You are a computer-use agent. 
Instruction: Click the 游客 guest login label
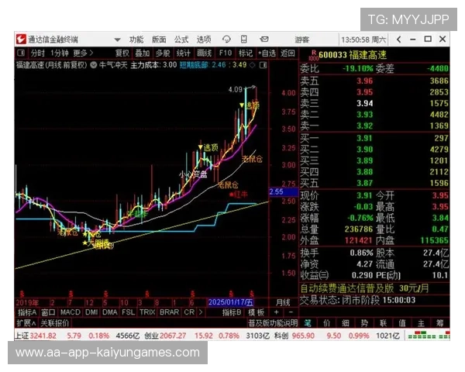(x=302, y=40)
